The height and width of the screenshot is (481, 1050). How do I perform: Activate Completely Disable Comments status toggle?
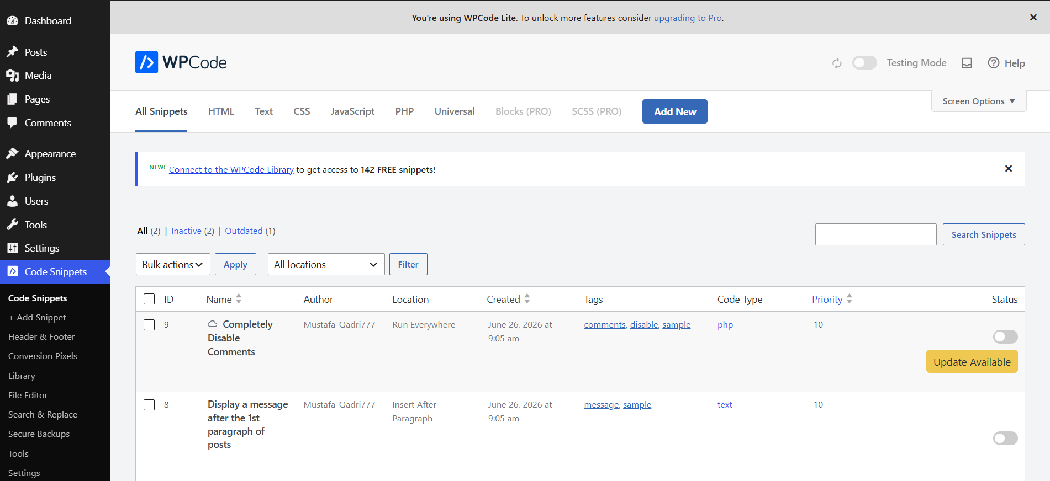click(x=1005, y=336)
